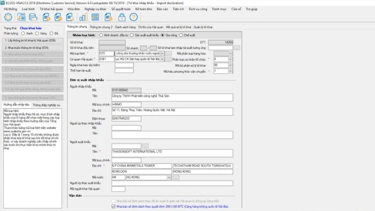
Task: Click ellipsis button beside Cơ quan Hải quan
Action: 168,59
